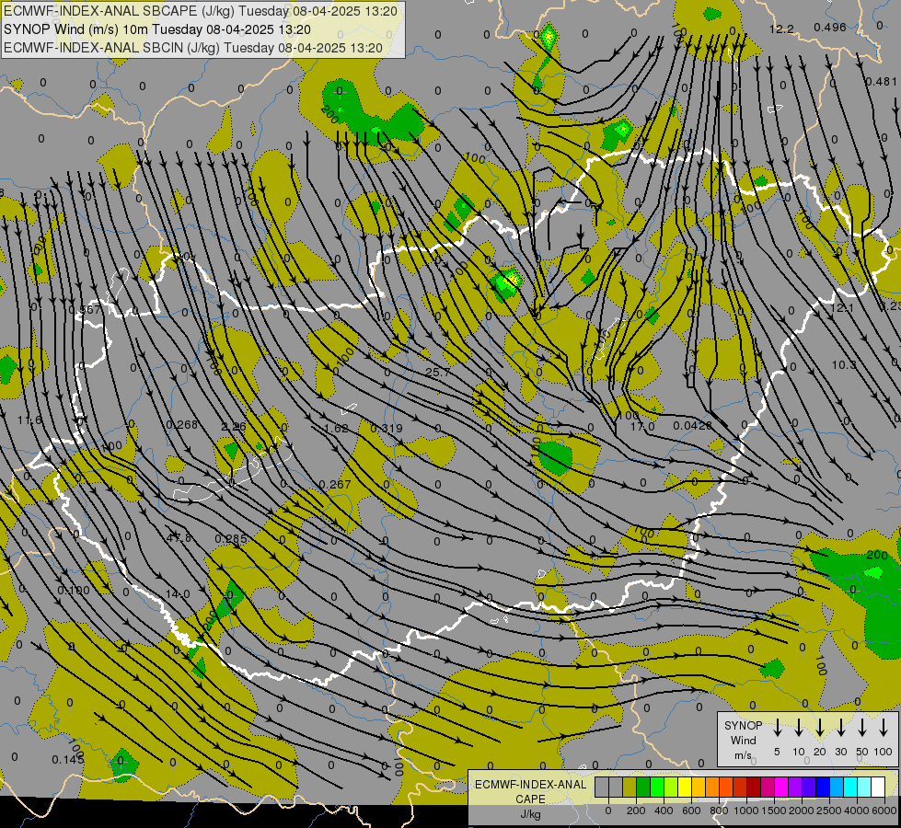Pick the dark red swatch in CAPE legend
This screenshot has width=901, height=828.
(x=754, y=788)
